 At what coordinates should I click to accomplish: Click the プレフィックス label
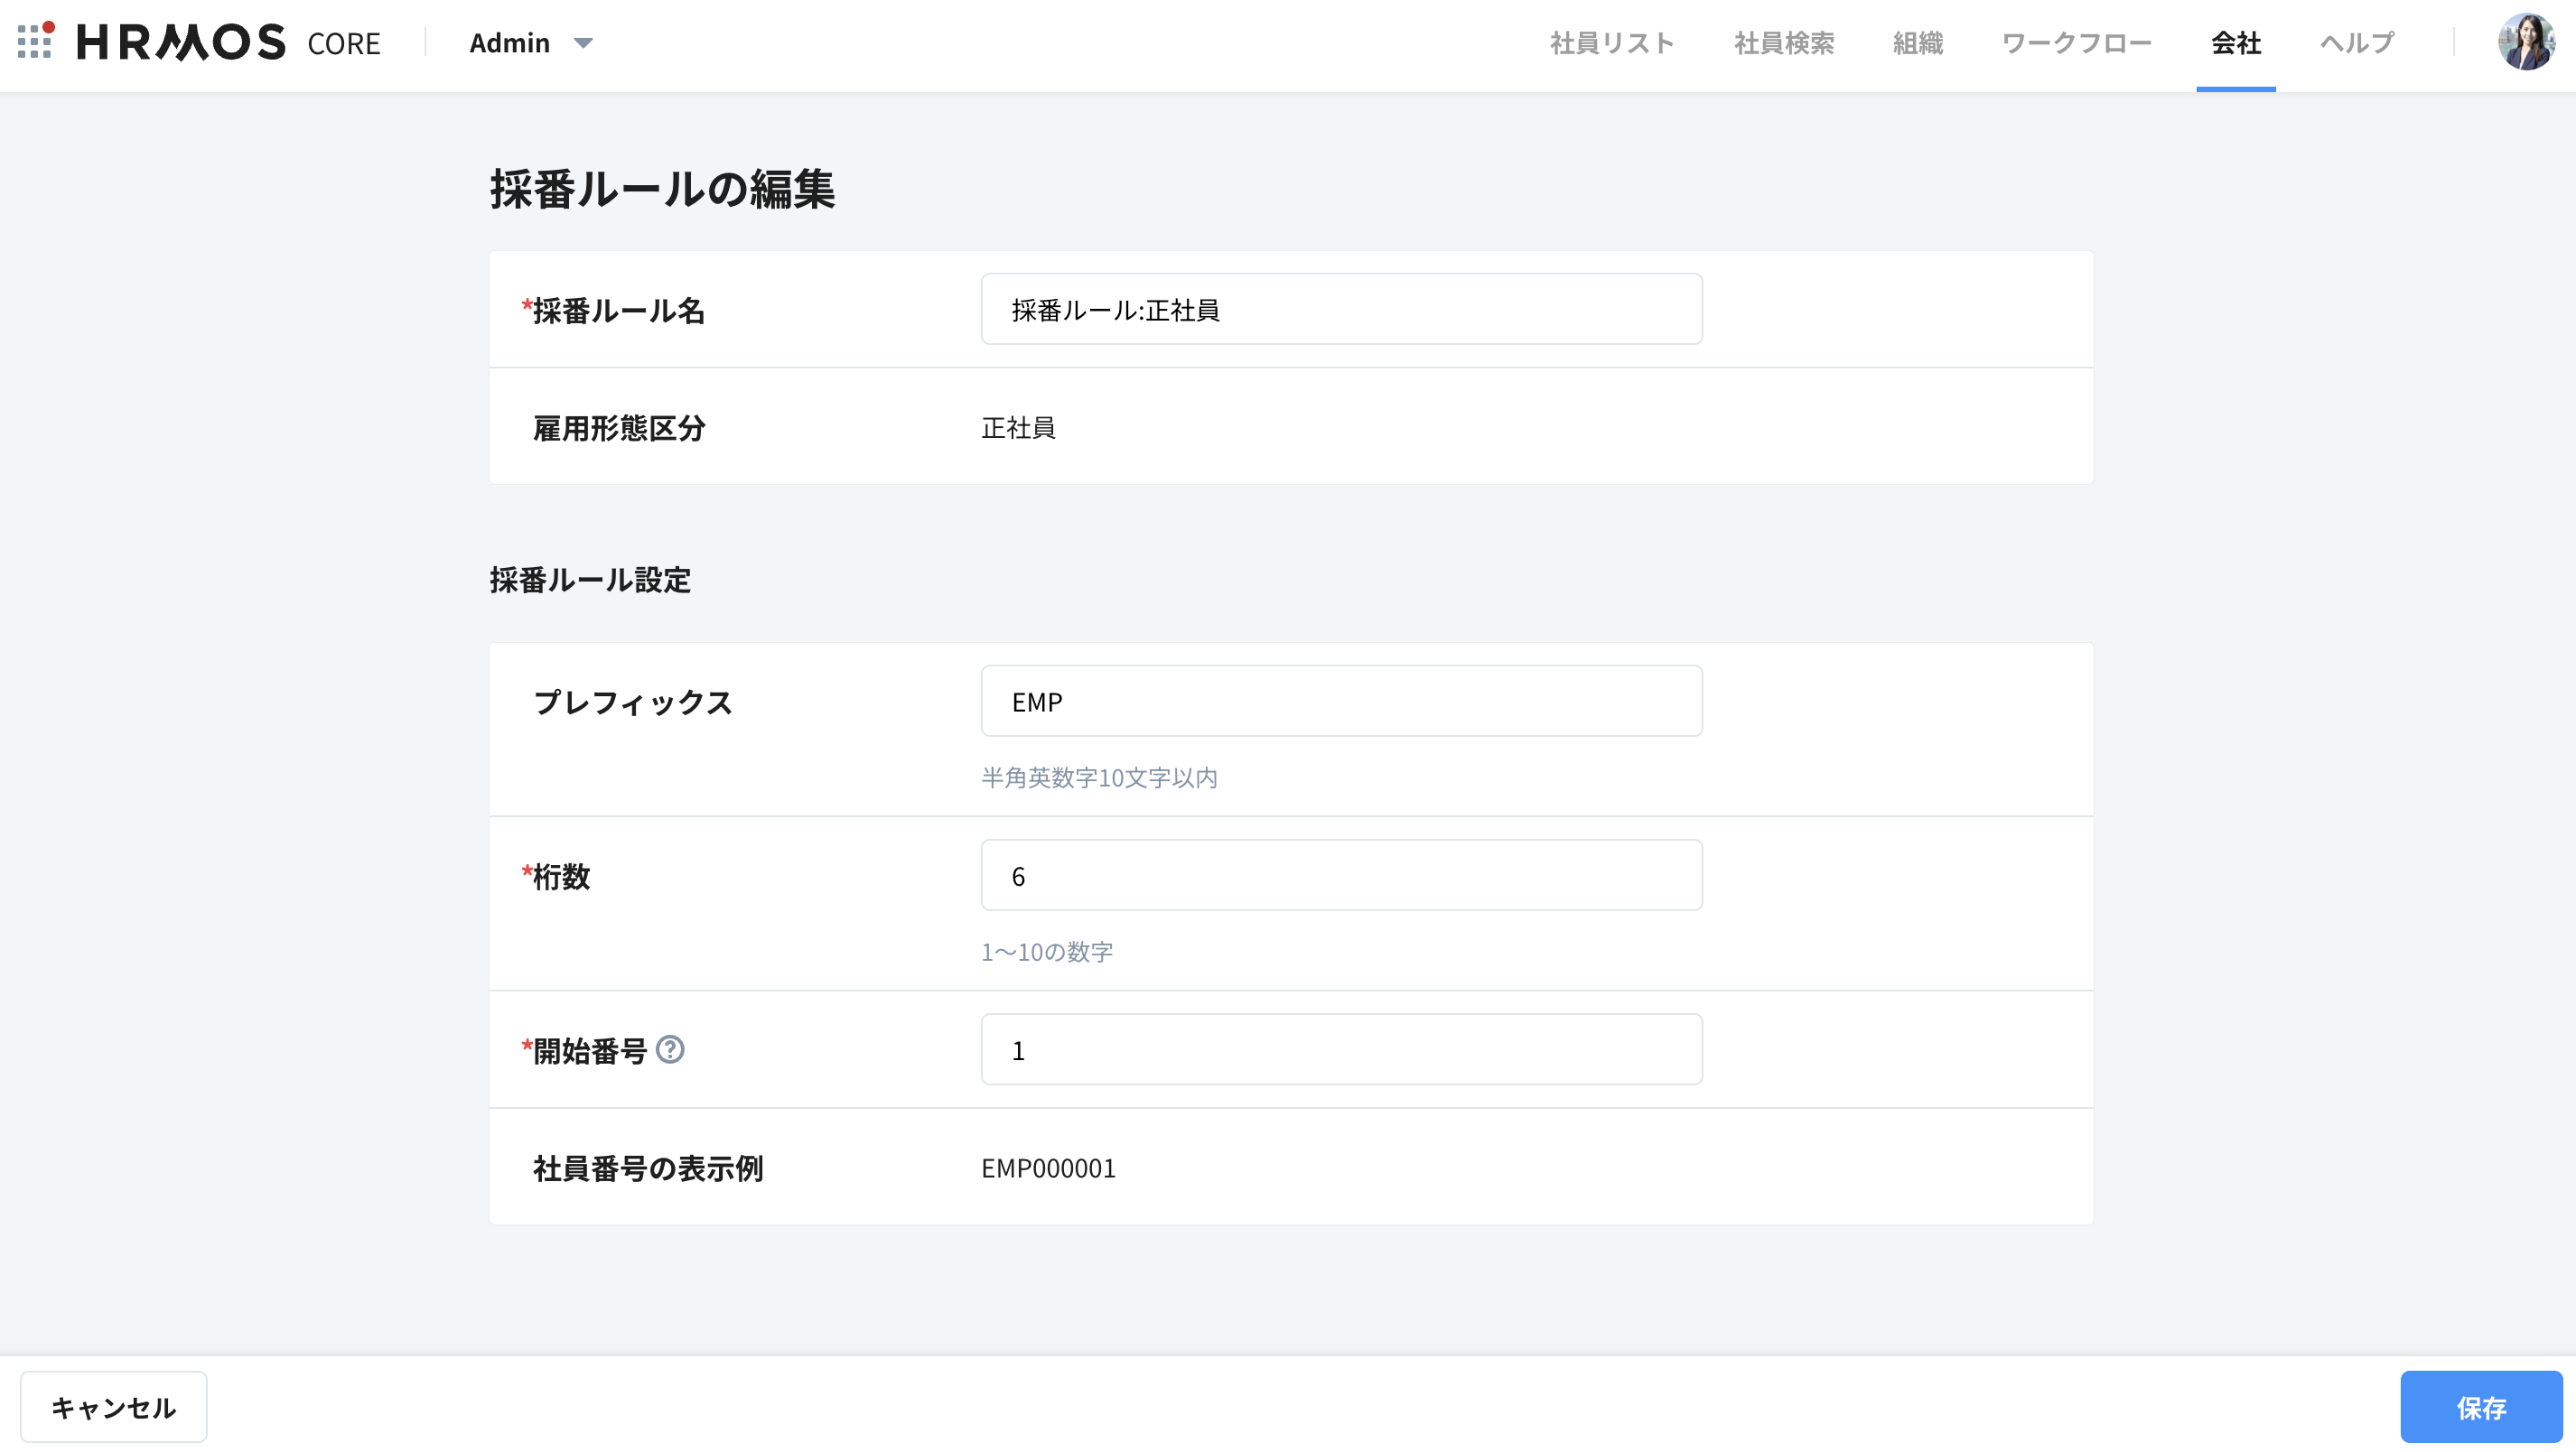coord(633,702)
